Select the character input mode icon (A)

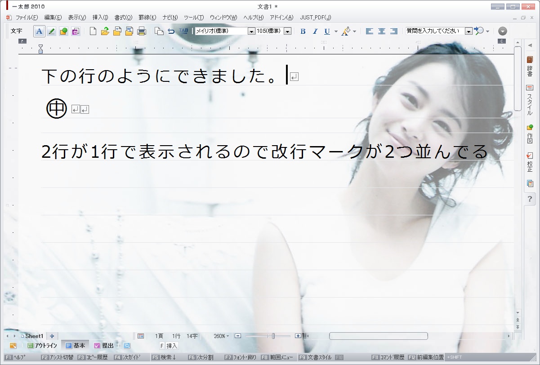pos(39,31)
